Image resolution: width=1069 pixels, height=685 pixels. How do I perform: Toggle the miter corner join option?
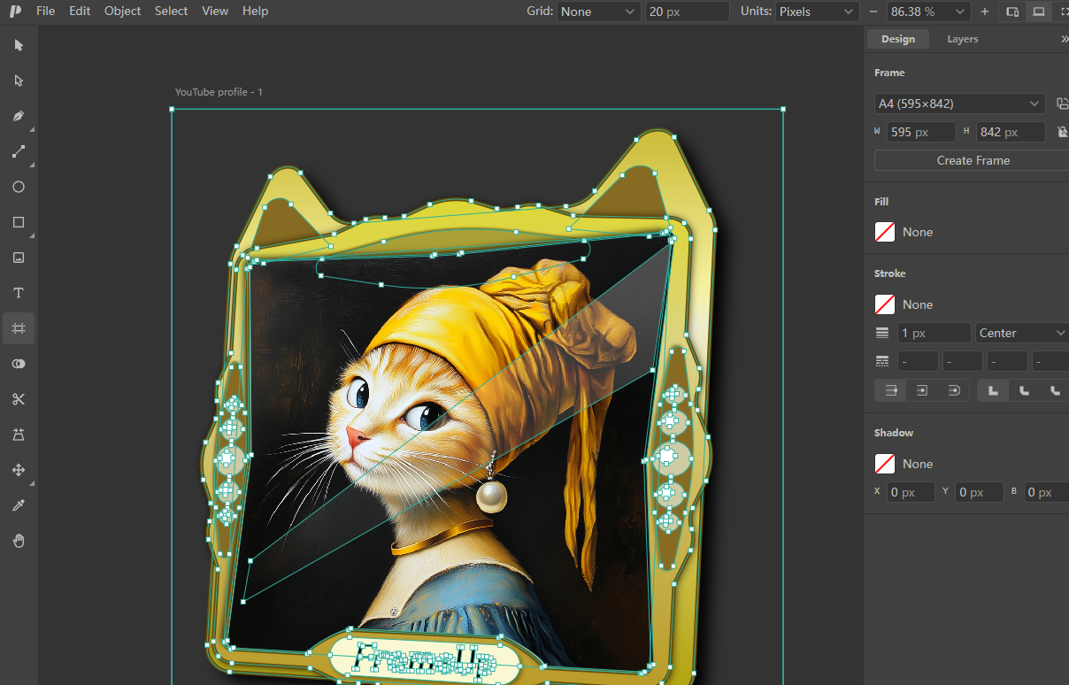[x=993, y=390]
